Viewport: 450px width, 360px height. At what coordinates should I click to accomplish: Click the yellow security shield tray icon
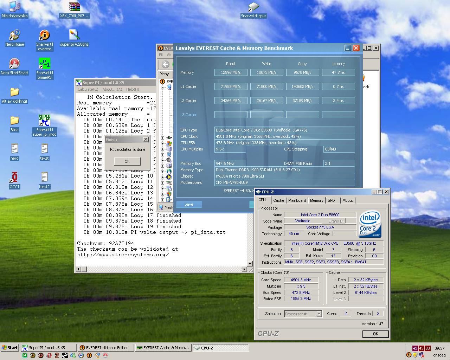point(415,355)
